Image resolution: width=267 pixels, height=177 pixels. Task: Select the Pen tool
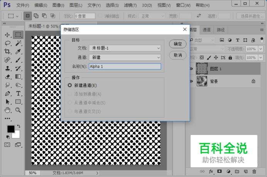click(x=7, y=93)
